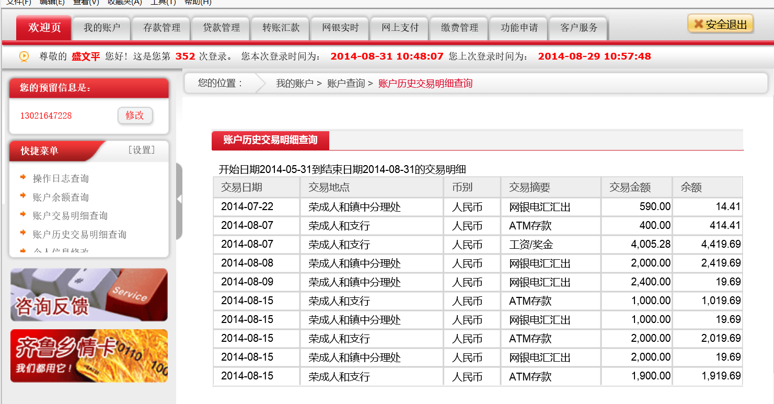Open the [设置] link in 快捷菜单

pyautogui.click(x=142, y=151)
